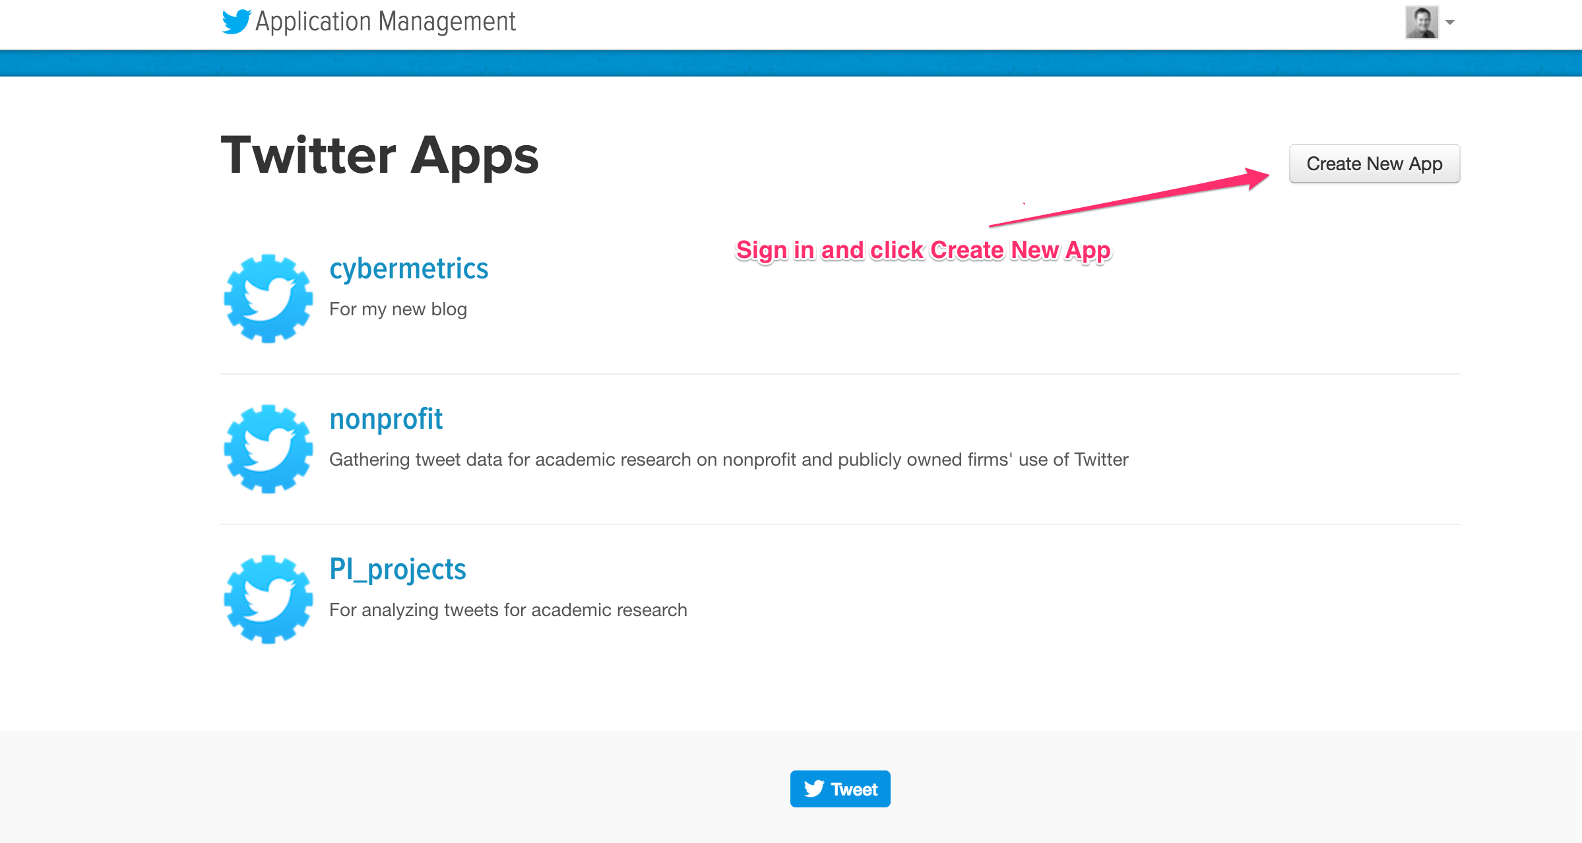Click the Create New App button
Screen dimensions: 1582x843
click(1374, 164)
